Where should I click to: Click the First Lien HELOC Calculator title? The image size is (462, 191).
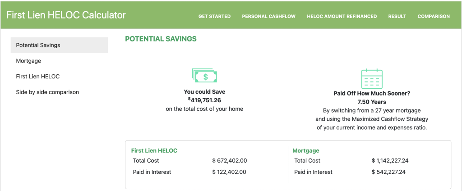click(x=66, y=15)
